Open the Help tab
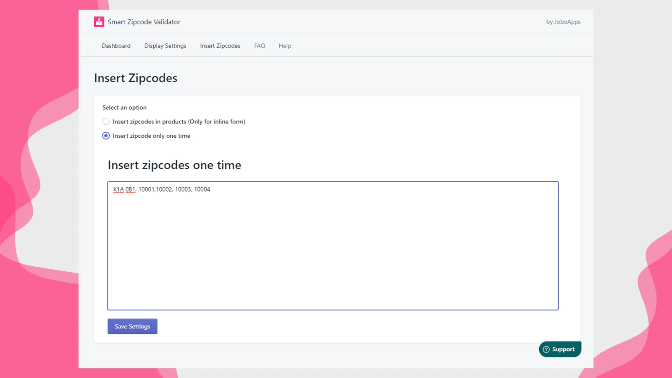The image size is (672, 378). click(285, 46)
